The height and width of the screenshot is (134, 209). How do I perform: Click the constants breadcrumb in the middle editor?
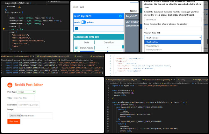click(52, 60)
